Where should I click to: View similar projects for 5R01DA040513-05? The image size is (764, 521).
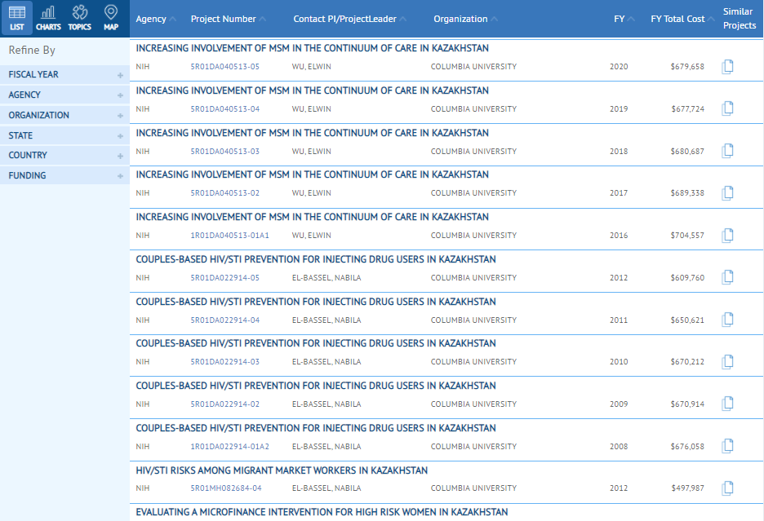coord(727,66)
